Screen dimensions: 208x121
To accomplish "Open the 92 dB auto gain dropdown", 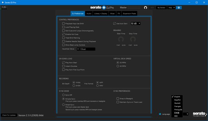I will [135, 23].
